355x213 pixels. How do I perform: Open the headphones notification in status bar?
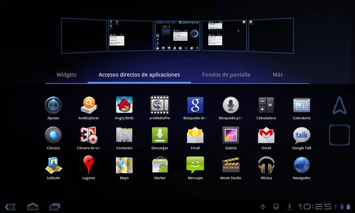point(276,206)
